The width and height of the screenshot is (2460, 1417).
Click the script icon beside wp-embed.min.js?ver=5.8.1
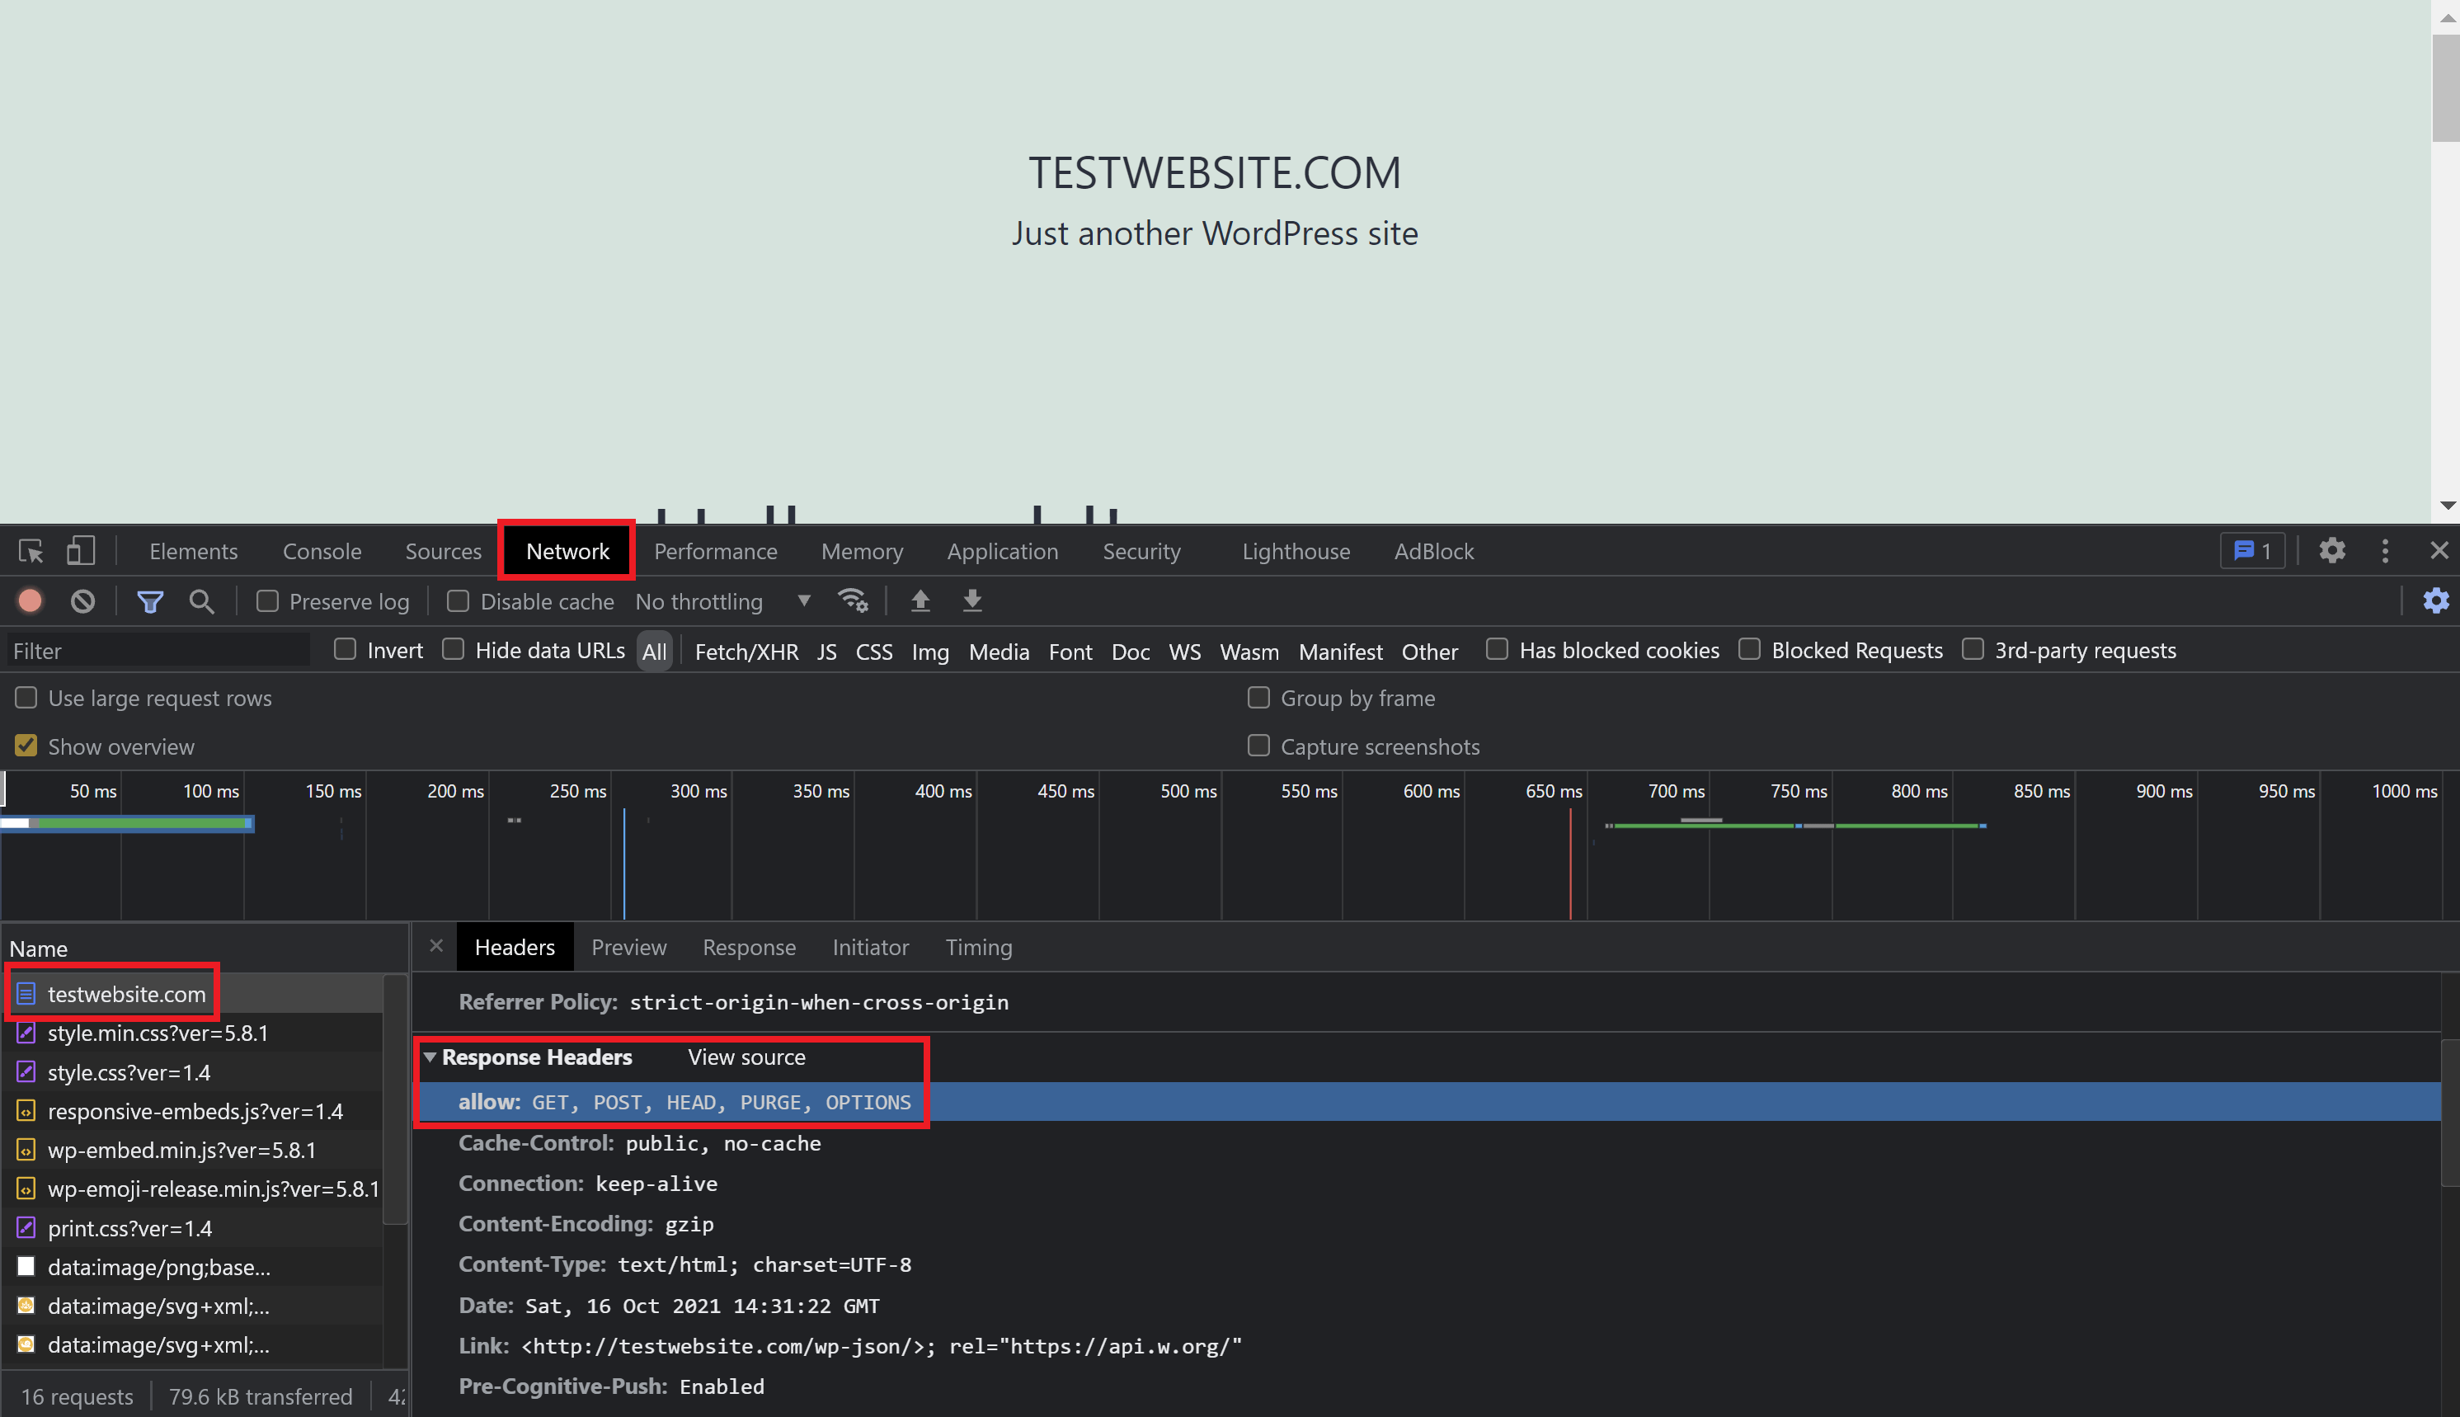click(26, 1150)
